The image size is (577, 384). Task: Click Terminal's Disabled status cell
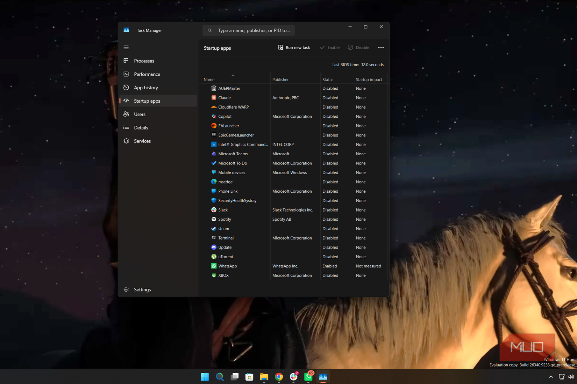330,238
